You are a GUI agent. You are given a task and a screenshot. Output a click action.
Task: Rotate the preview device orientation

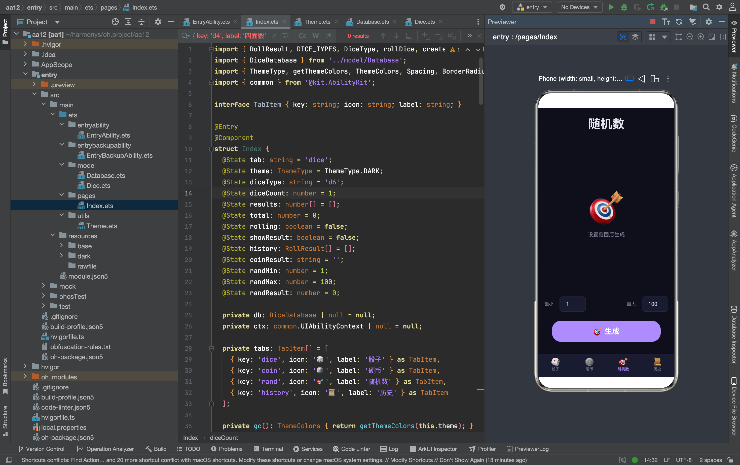point(655,79)
